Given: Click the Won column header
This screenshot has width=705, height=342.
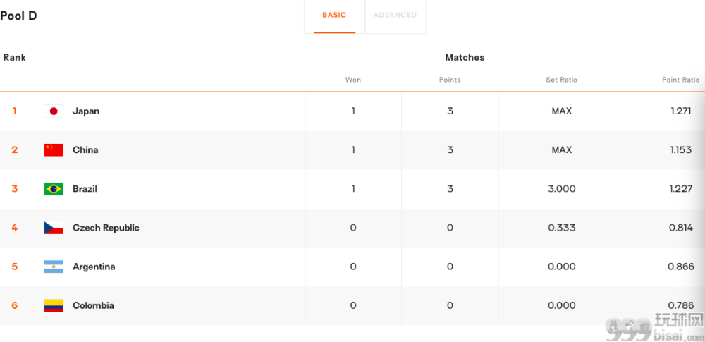Looking at the screenshot, I should click(x=353, y=80).
